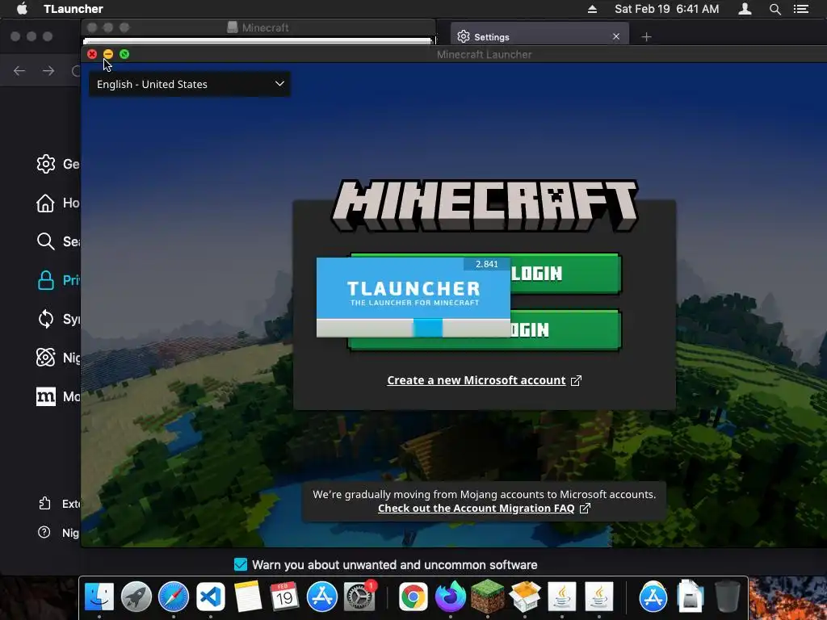Click the browser forward arrow
This screenshot has height=620, width=827.
[x=48, y=71]
